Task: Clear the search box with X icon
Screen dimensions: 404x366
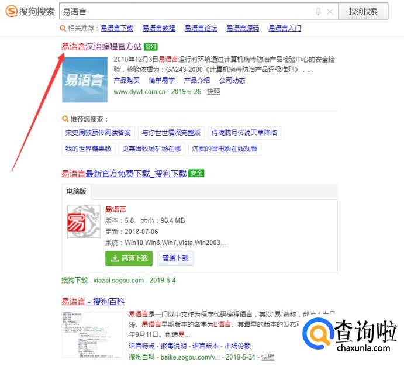Action: pos(330,12)
